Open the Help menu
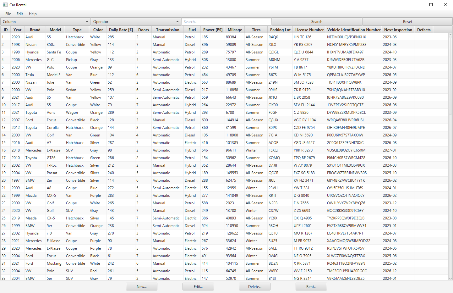 (33, 14)
